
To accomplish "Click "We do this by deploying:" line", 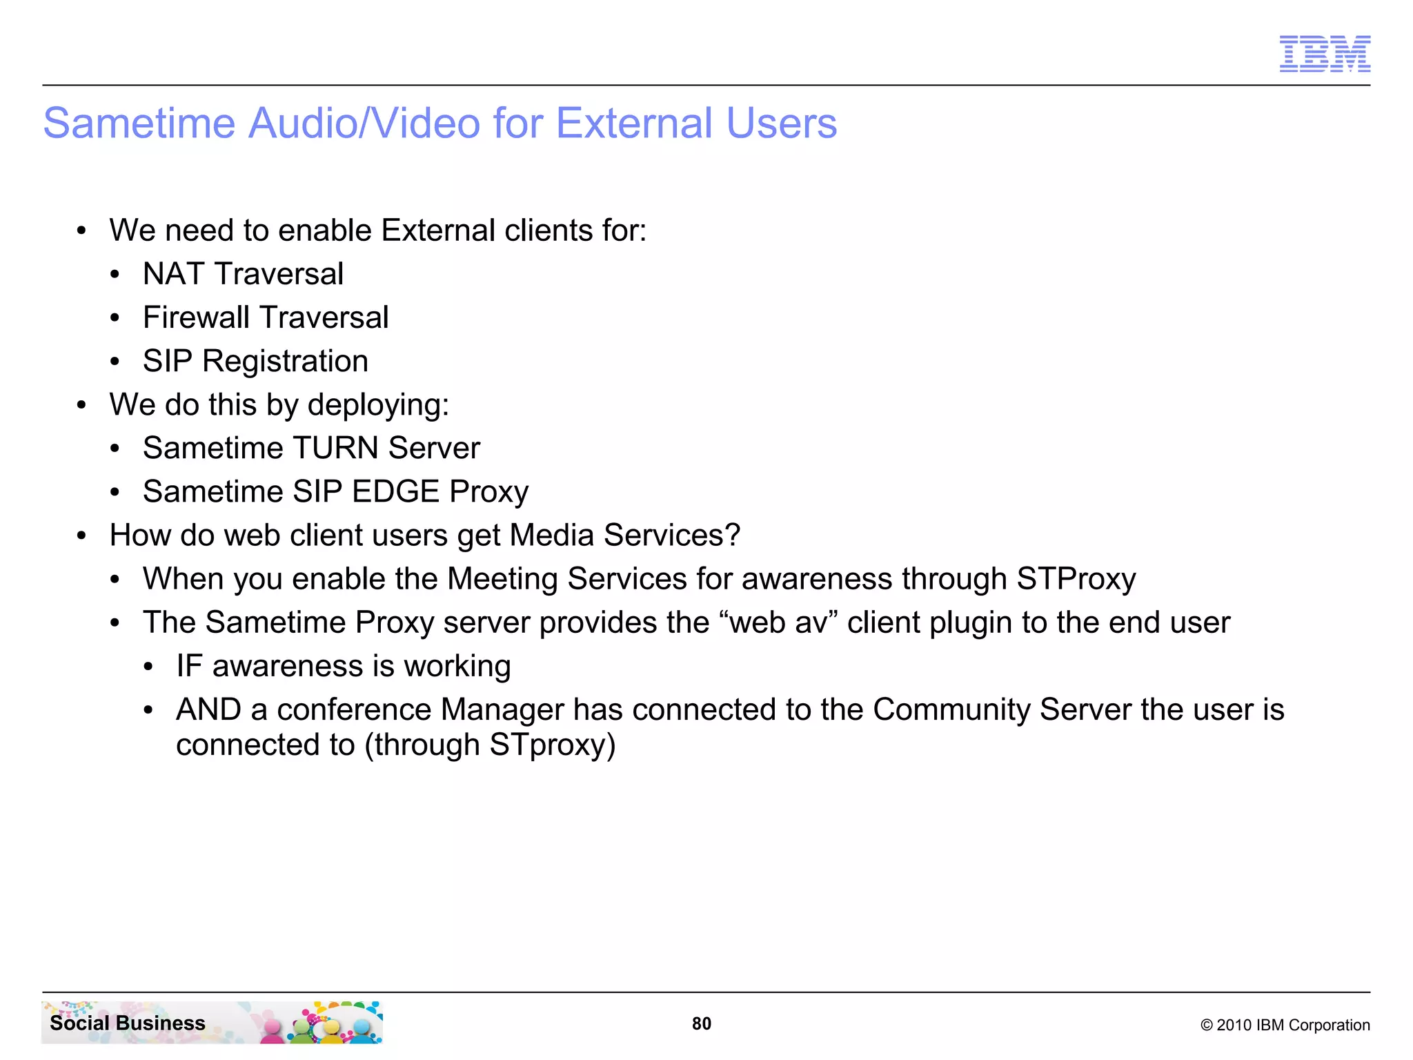I will [x=279, y=404].
